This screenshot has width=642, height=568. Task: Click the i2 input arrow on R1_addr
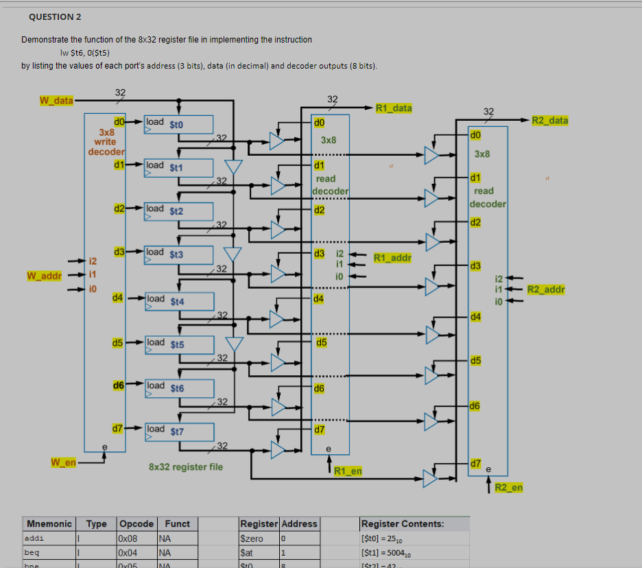tap(357, 254)
